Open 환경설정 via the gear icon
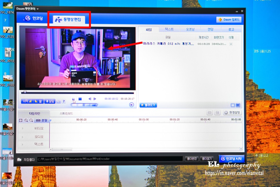The image size is (280, 187). point(226,113)
